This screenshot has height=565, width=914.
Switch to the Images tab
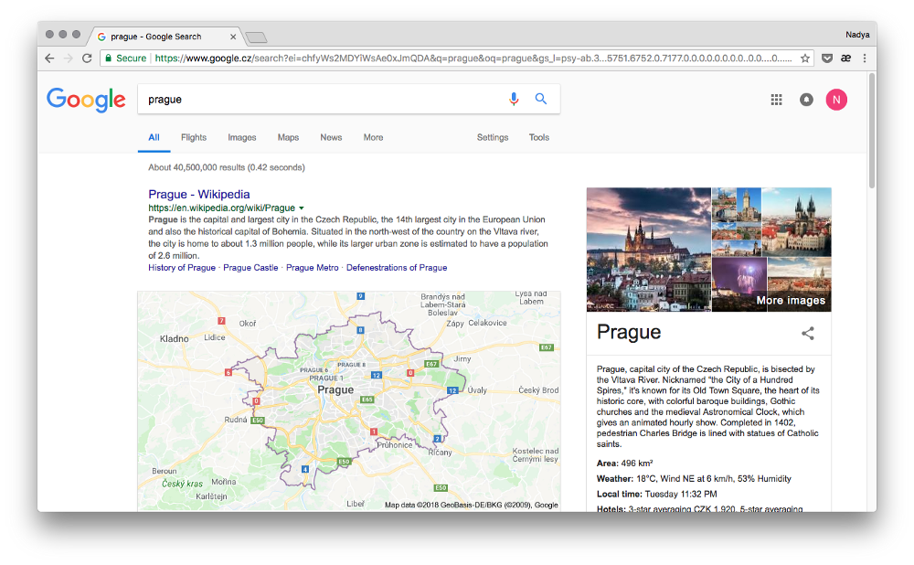tap(242, 138)
